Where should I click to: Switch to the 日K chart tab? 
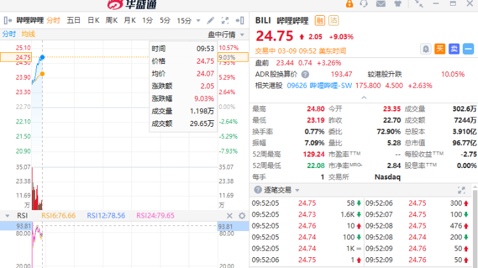93,20
